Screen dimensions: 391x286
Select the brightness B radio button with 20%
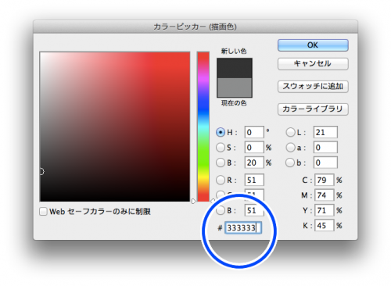click(221, 163)
